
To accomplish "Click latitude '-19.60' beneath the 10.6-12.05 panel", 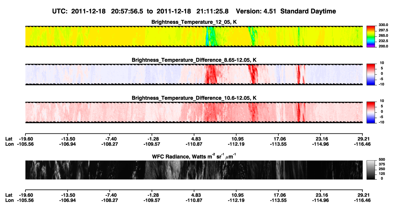I will click(x=25, y=139).
